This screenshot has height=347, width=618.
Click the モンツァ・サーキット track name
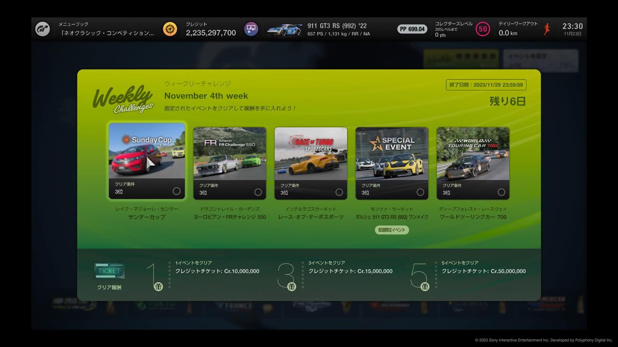392,209
